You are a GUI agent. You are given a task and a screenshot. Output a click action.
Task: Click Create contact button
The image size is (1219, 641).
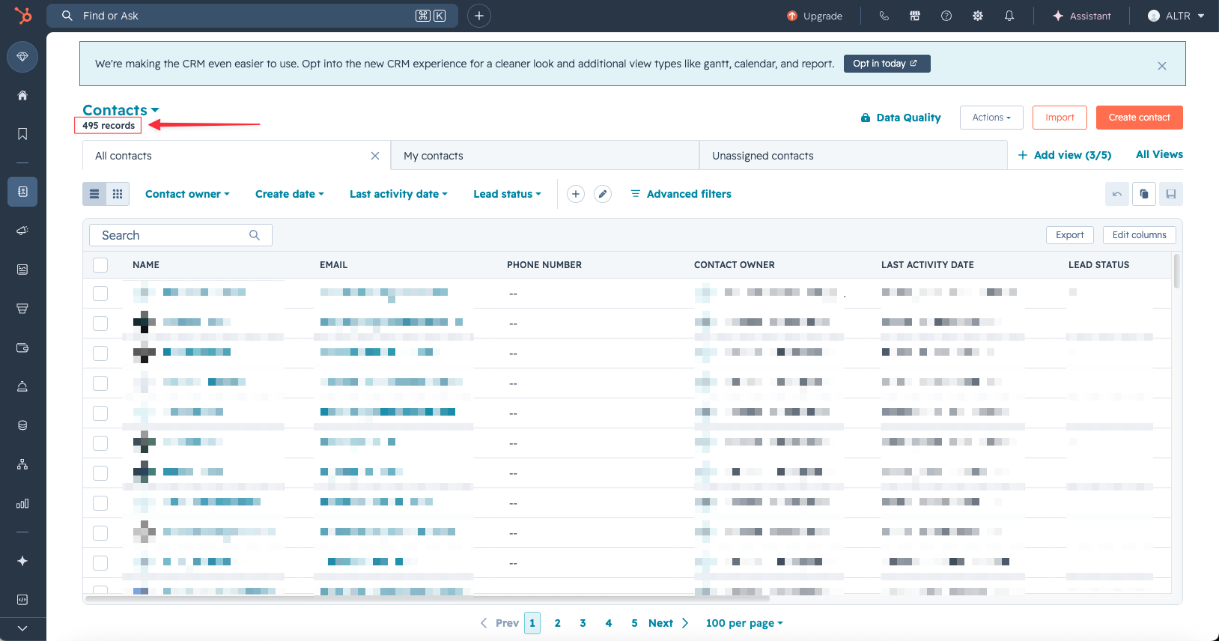click(1139, 118)
